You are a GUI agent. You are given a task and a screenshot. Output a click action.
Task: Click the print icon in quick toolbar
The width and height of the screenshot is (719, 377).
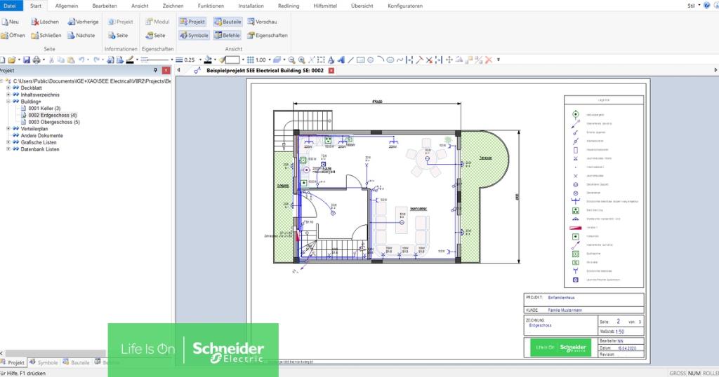click(x=37, y=60)
